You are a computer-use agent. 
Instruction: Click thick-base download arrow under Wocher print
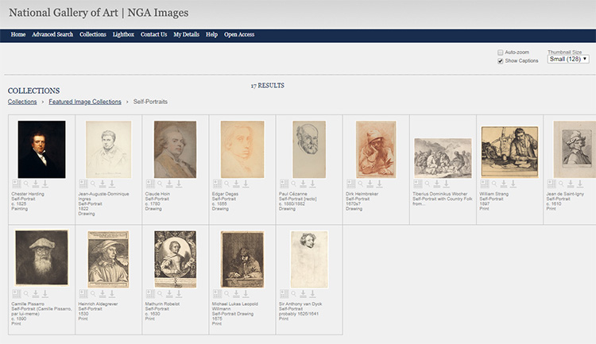coord(437,184)
